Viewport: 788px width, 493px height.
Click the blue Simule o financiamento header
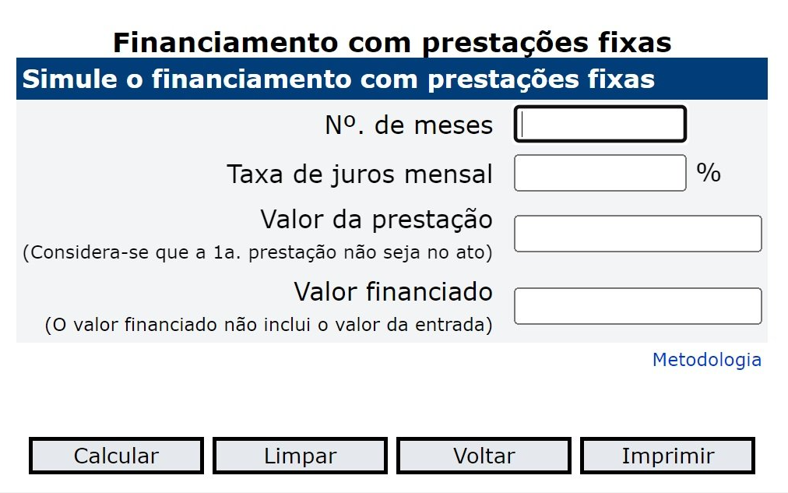(338, 79)
